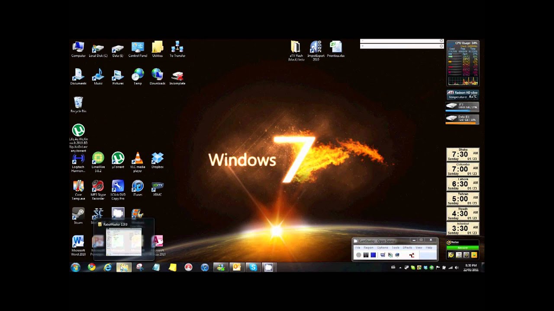The height and width of the screenshot is (311, 554).
Task: Select the Music shortcut on the desktop
Action: (x=98, y=77)
